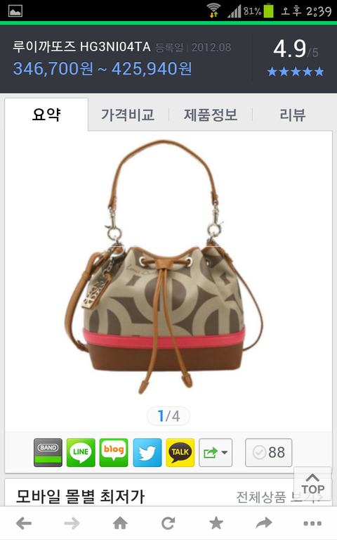Bookmark page with star icon

[216, 523]
